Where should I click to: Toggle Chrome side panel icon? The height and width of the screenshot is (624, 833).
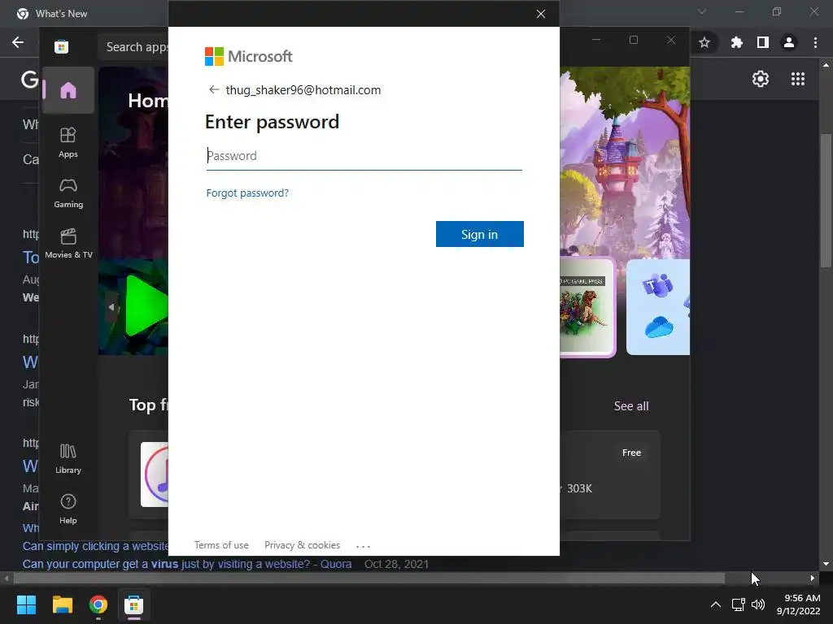coord(763,42)
